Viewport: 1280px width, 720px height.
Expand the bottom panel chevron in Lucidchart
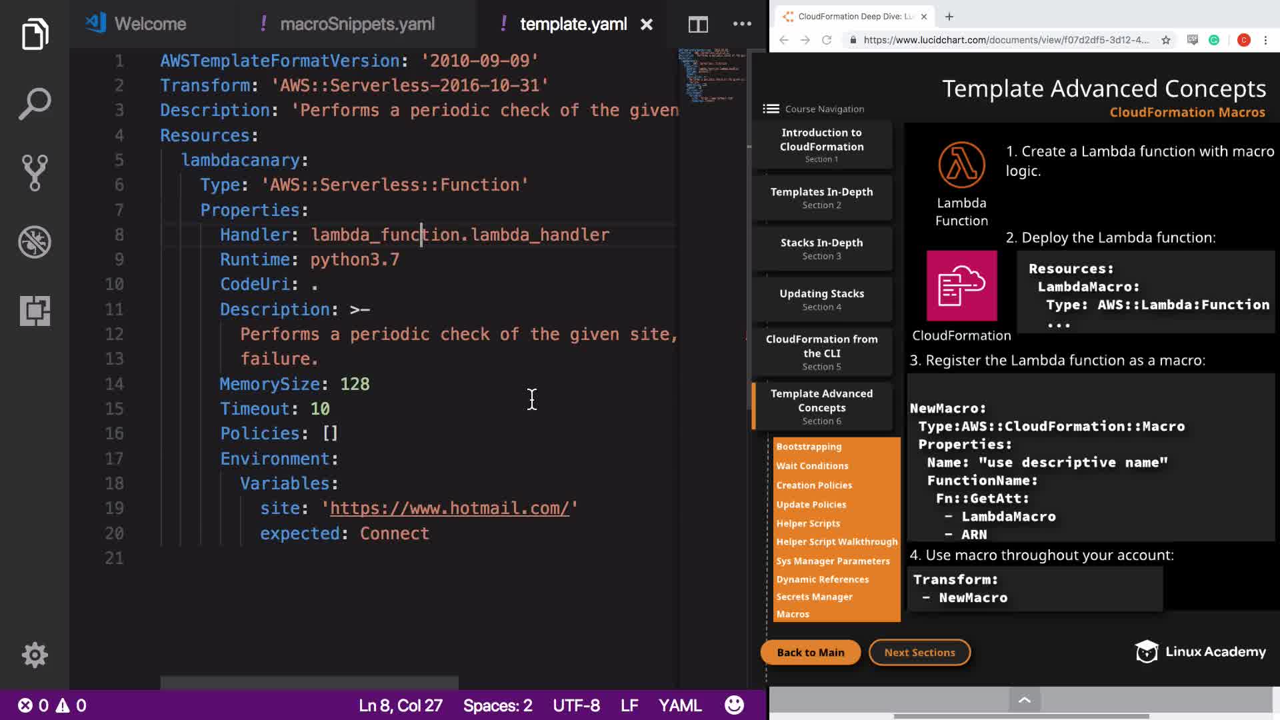click(x=1025, y=700)
